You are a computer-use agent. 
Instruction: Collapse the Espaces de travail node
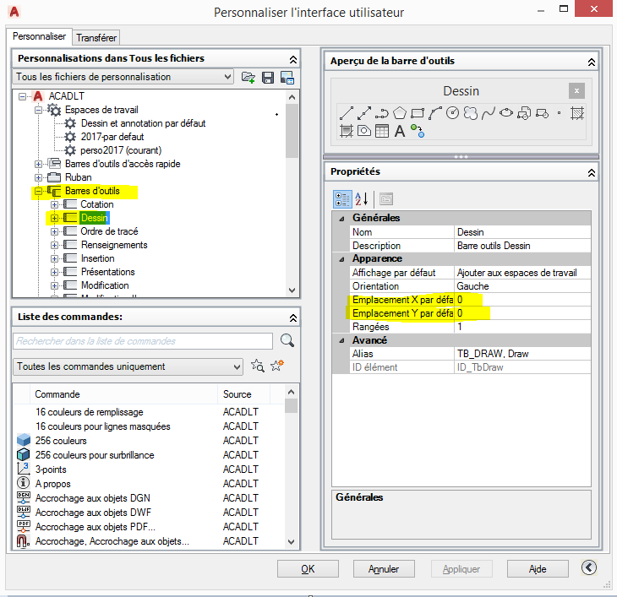(38, 110)
